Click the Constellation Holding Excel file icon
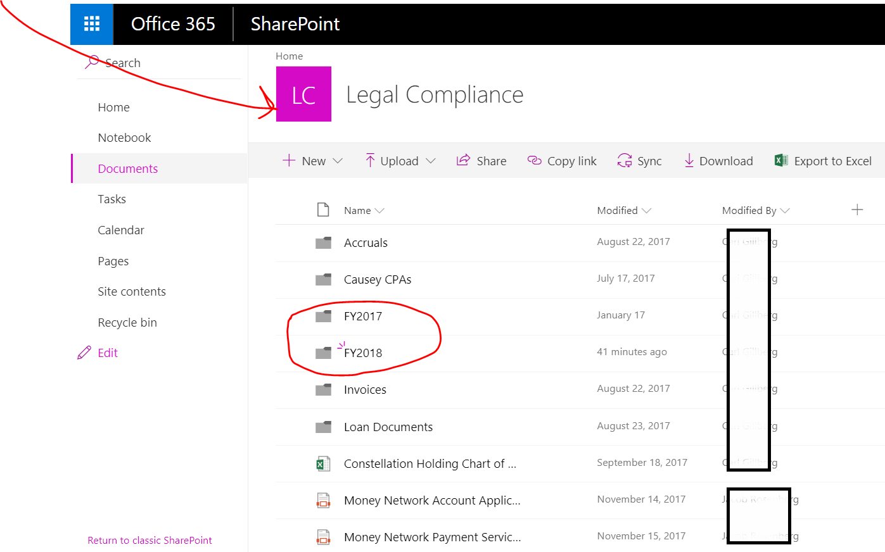The width and height of the screenshot is (885, 552). (x=323, y=464)
